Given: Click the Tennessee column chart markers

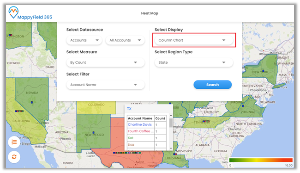Looking at the screenshot, I should click(x=206, y=121).
